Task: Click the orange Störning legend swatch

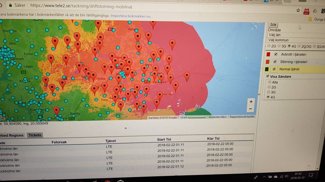Action: point(268,62)
